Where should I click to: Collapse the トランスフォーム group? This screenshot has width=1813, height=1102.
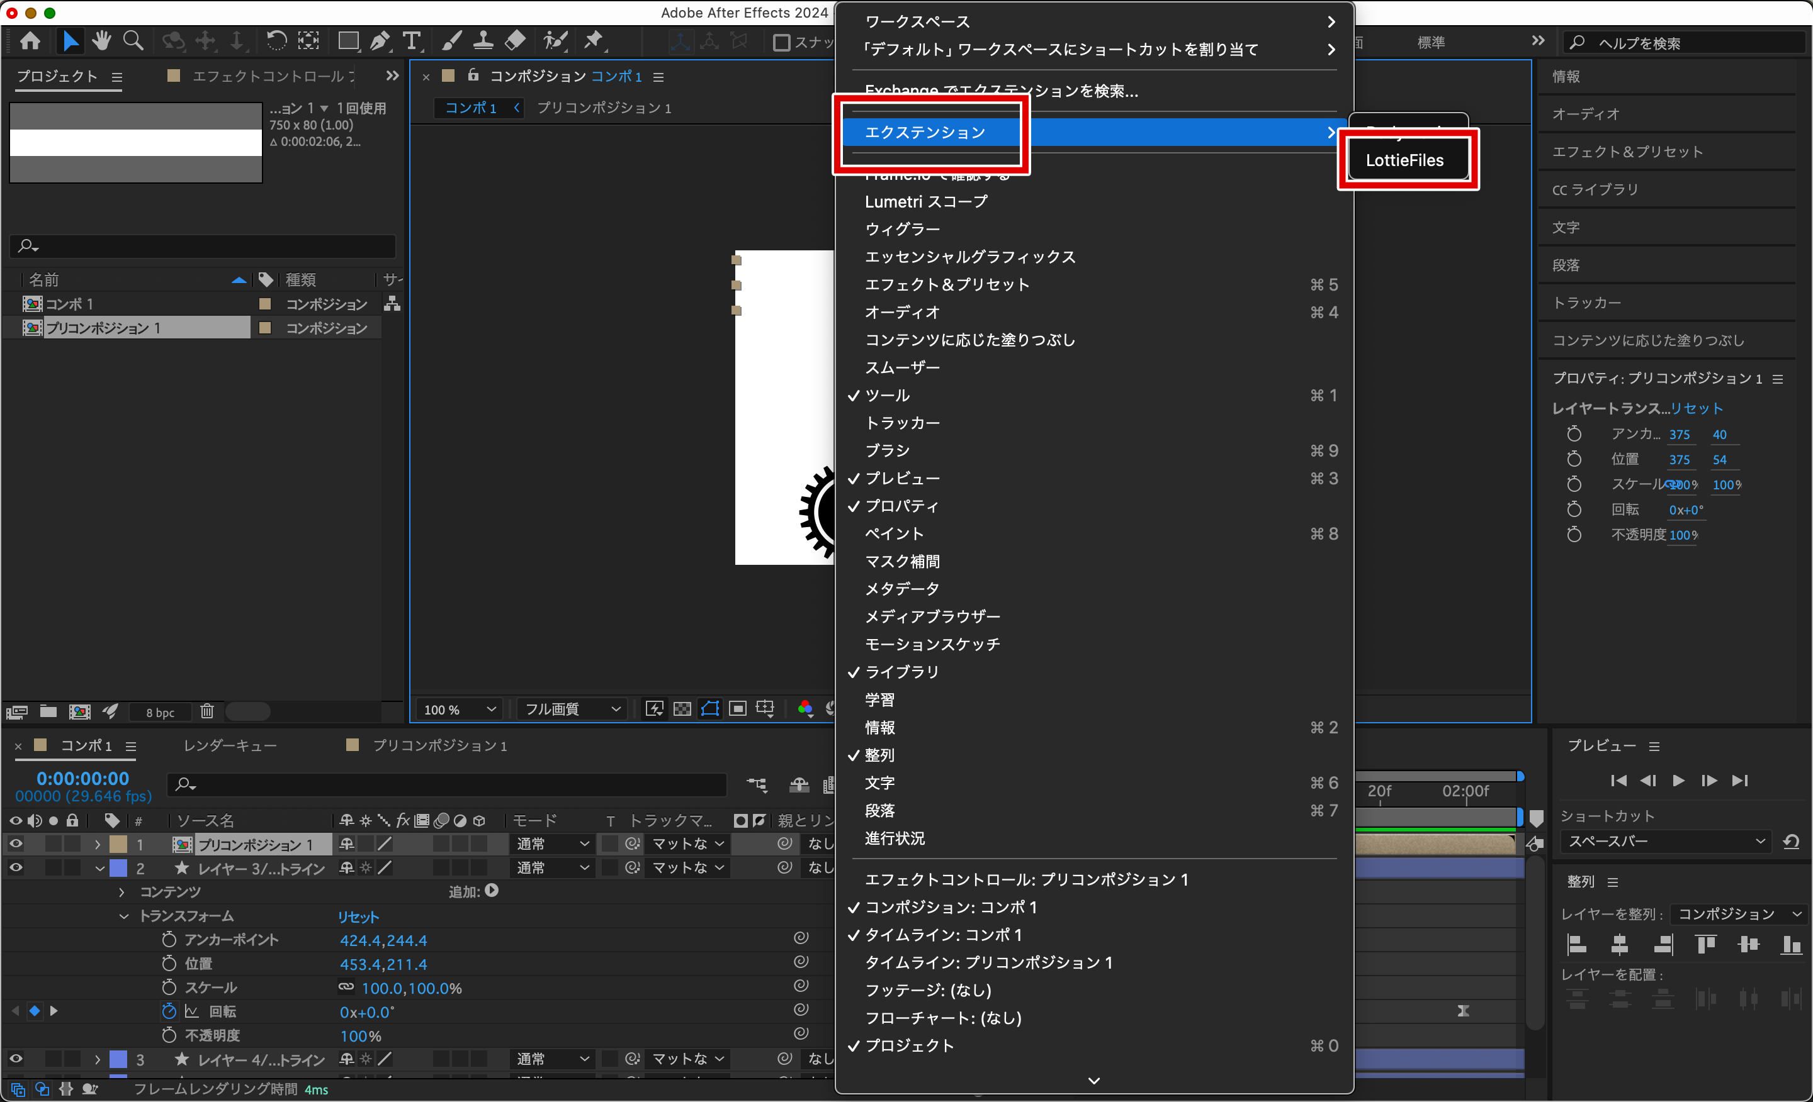(123, 916)
